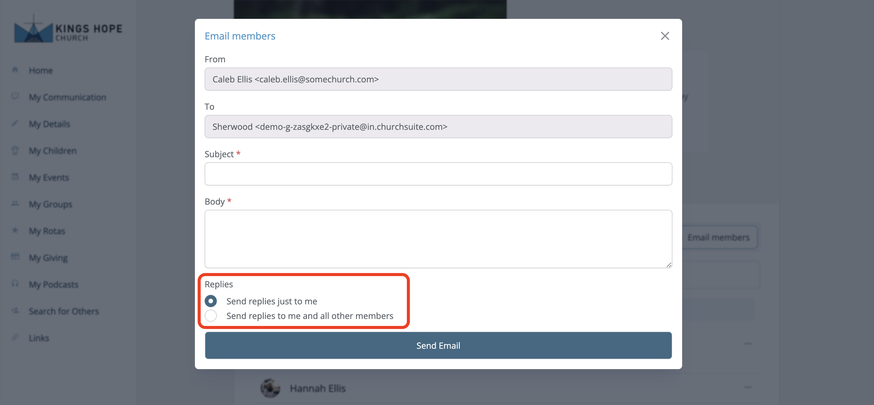Click the To recipient field

pyautogui.click(x=438, y=126)
